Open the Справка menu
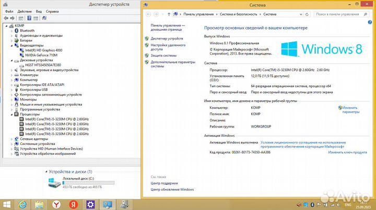 pyautogui.click(x=52, y=11)
